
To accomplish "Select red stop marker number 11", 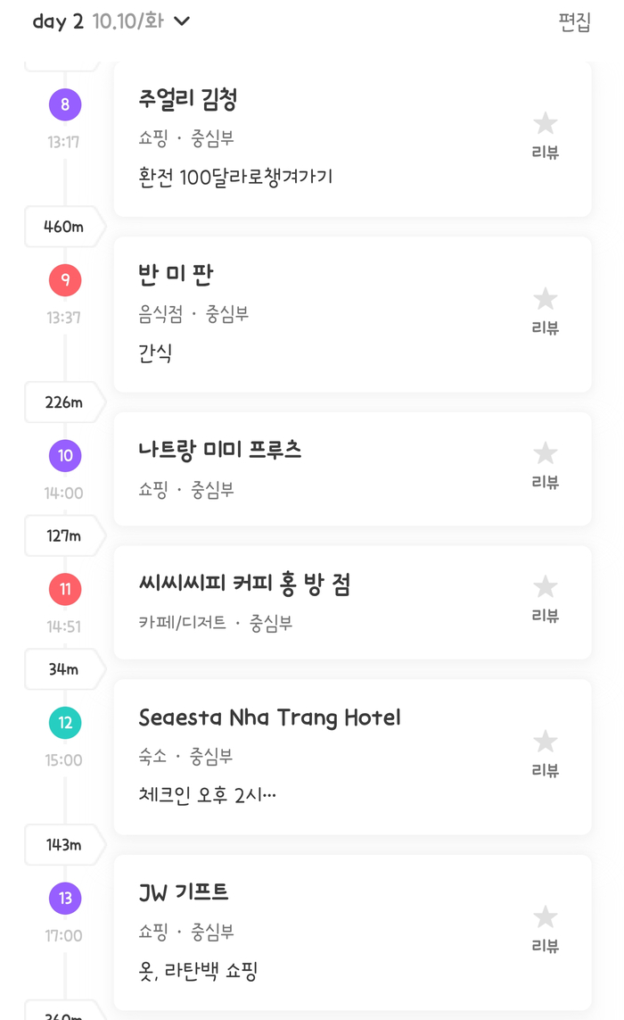I will (x=65, y=590).
